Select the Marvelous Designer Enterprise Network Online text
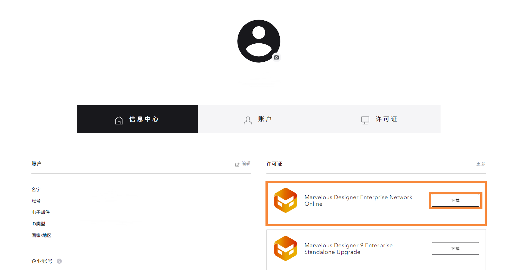 pyautogui.click(x=358, y=200)
